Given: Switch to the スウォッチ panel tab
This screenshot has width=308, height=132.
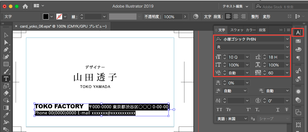Looking at the screenshot, I should pyautogui.click(x=236, y=30).
